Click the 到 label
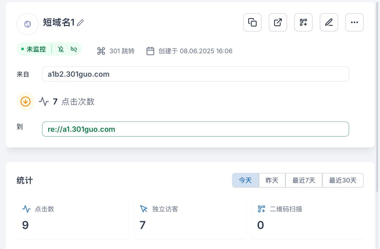 click(x=20, y=127)
